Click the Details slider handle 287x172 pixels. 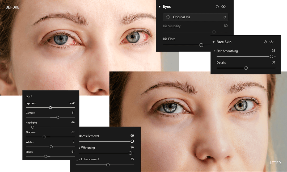[246, 68]
